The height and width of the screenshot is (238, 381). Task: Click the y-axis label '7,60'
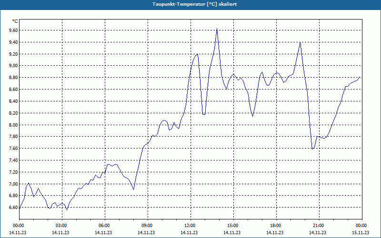click(x=14, y=149)
